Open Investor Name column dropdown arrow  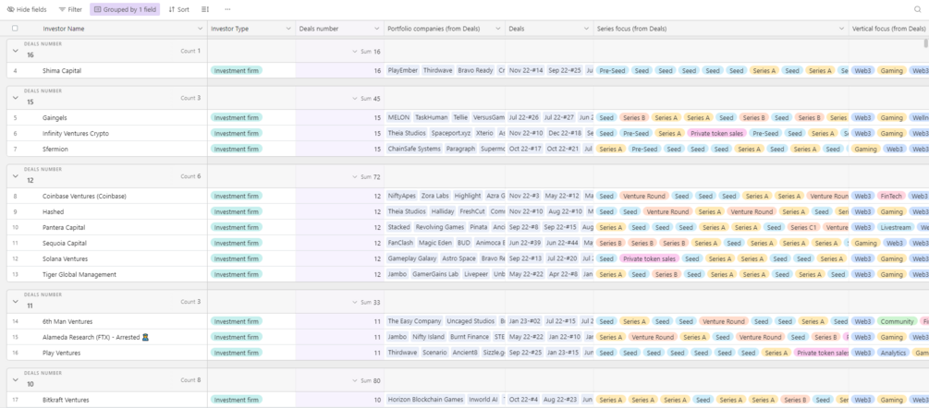(201, 29)
